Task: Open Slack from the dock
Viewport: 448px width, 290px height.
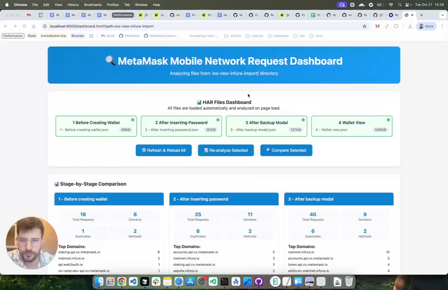Action: coord(156,282)
